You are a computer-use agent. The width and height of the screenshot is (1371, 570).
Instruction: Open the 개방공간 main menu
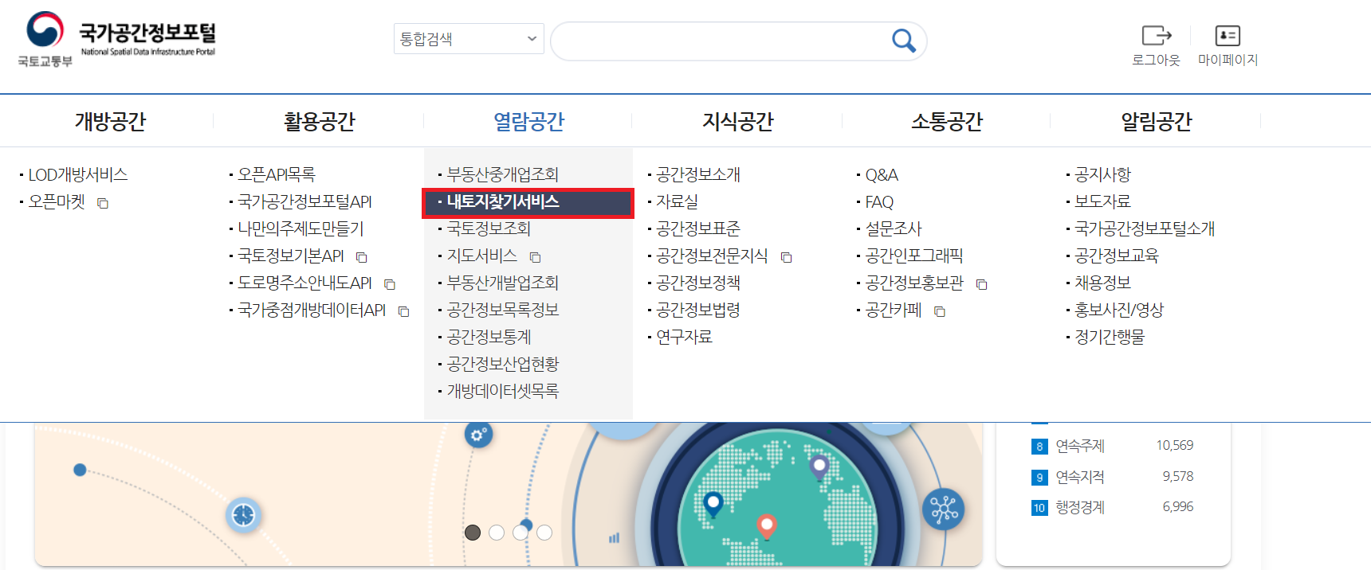click(x=110, y=121)
